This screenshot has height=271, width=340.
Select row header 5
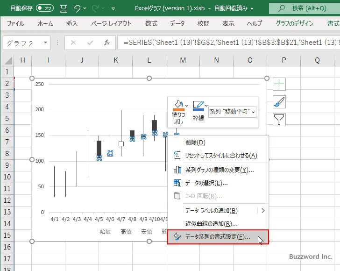click(x=7, y=119)
